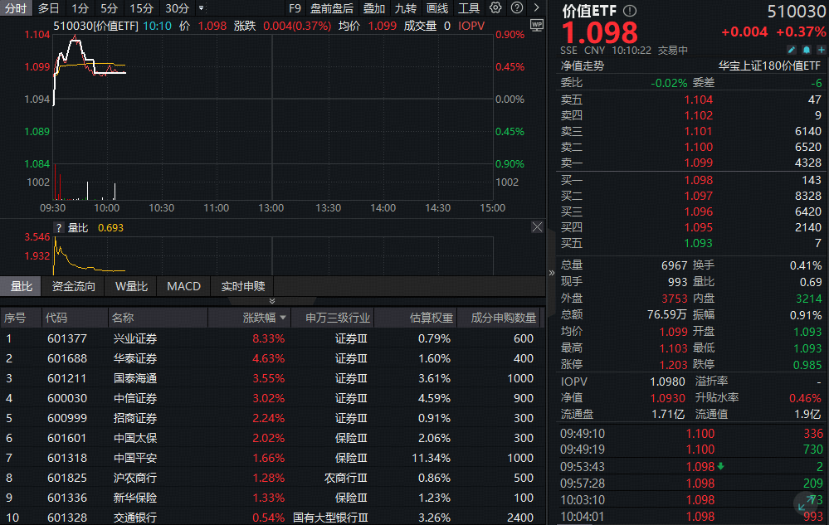The image size is (829, 525).
Task: Select the pencil edit icon near 价值ETF
Action: pos(792,50)
